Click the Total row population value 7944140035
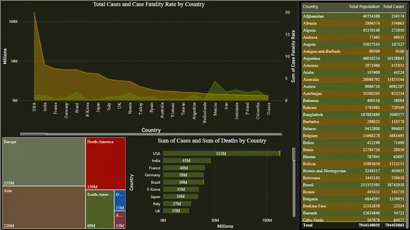The width and height of the screenshot is (410, 230). click(x=369, y=225)
